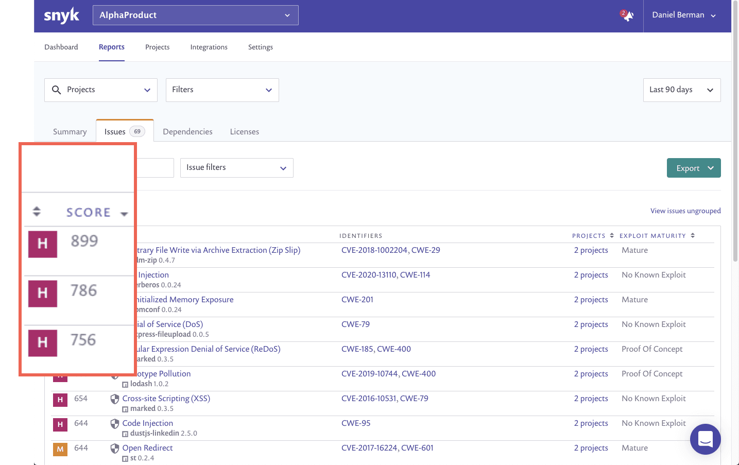Click Mature text in CWE-201 row
The width and height of the screenshot is (739, 465).
coord(634,300)
